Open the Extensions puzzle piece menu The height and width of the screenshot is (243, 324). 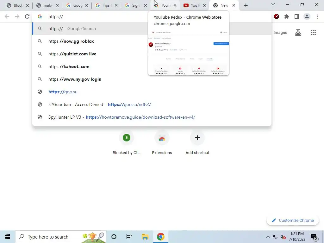pos(287,16)
